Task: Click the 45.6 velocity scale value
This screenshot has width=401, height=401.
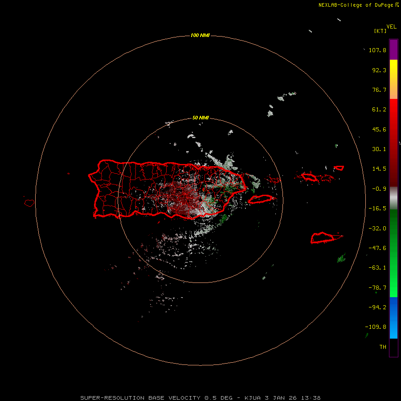Action: click(379, 129)
